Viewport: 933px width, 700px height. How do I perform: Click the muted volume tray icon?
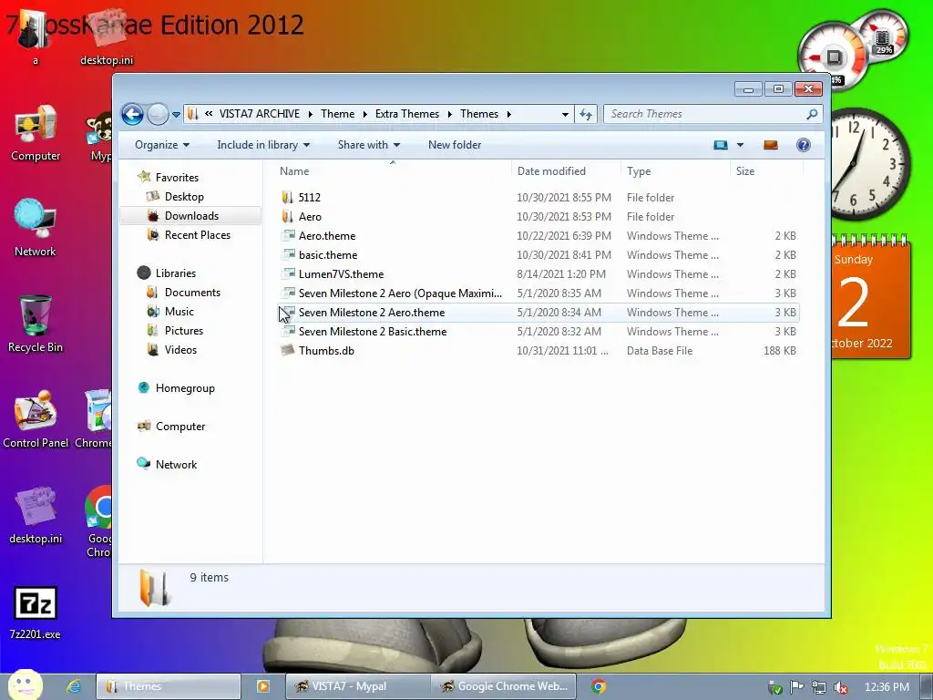click(841, 687)
